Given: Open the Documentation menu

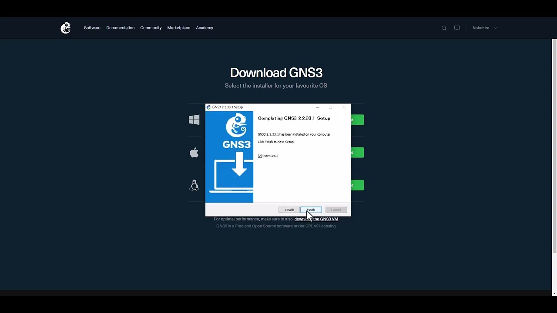Looking at the screenshot, I should click(121, 28).
